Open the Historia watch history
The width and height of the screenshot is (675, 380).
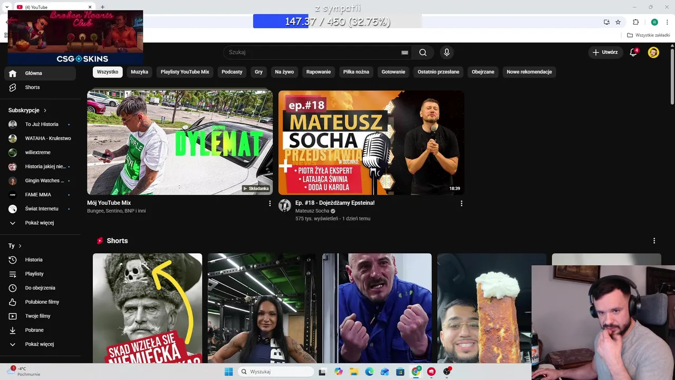(40, 260)
